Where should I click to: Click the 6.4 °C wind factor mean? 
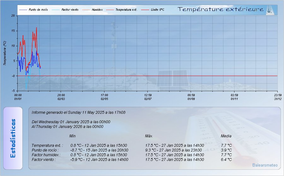[226, 160]
